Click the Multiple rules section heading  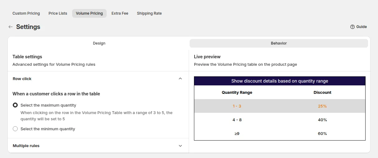click(26, 146)
